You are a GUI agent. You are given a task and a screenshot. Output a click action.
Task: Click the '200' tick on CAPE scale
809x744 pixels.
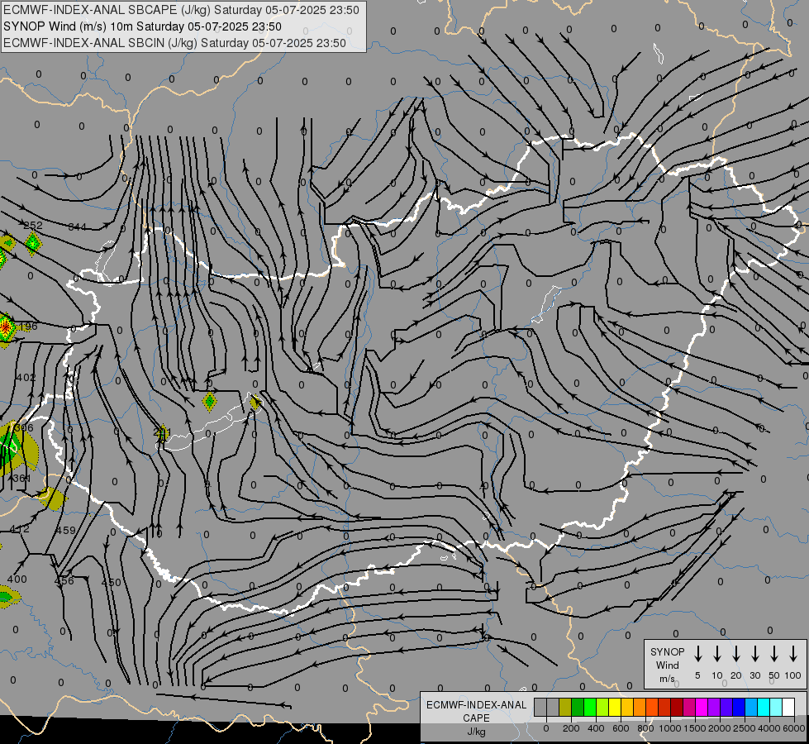(x=571, y=728)
